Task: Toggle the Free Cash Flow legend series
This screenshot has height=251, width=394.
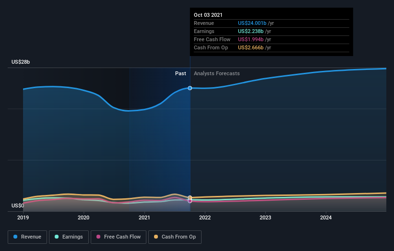Action: tap(119, 237)
